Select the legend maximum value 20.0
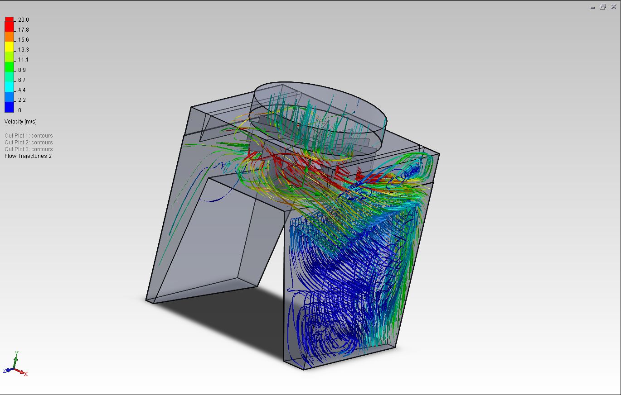Screen dimensions: 621x395 click(x=24, y=20)
